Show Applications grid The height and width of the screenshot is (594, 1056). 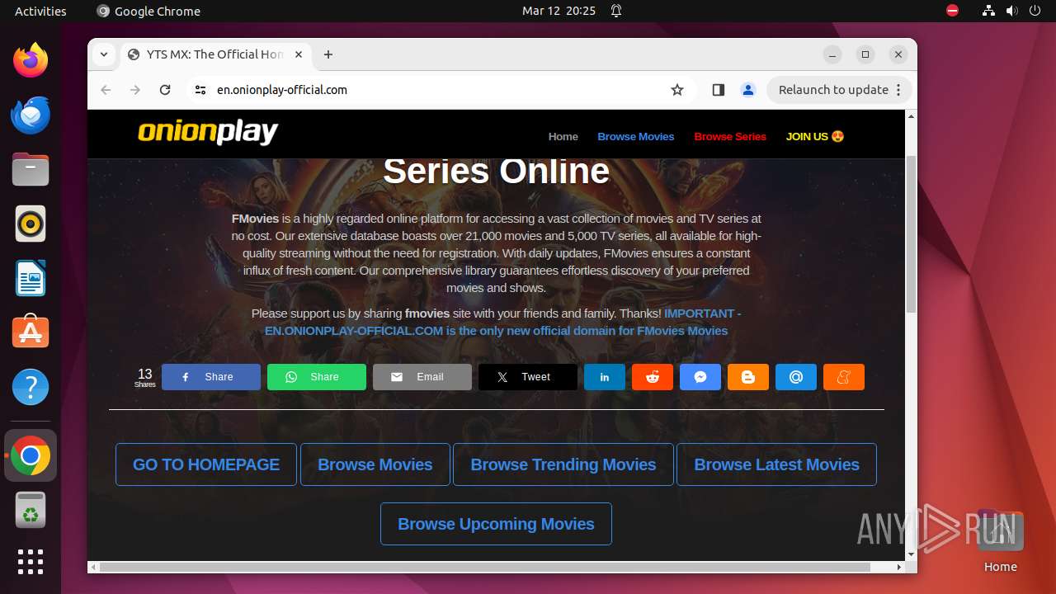[31, 562]
